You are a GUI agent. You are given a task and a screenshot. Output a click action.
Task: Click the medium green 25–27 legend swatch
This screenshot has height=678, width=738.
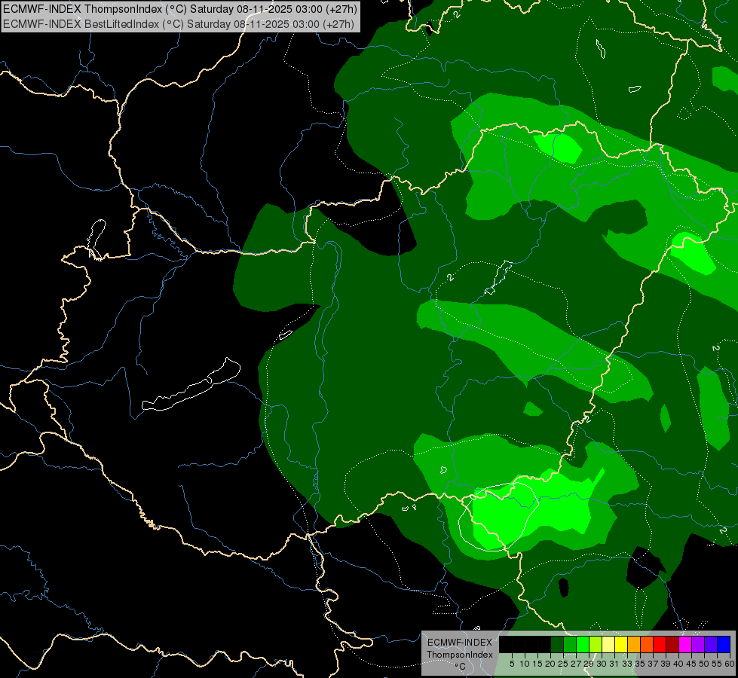pos(570,644)
